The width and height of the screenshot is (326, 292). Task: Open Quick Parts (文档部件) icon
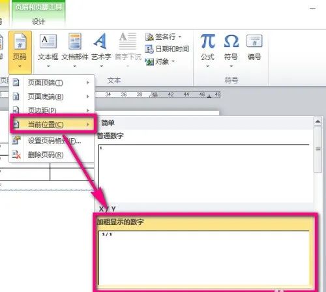pos(75,41)
